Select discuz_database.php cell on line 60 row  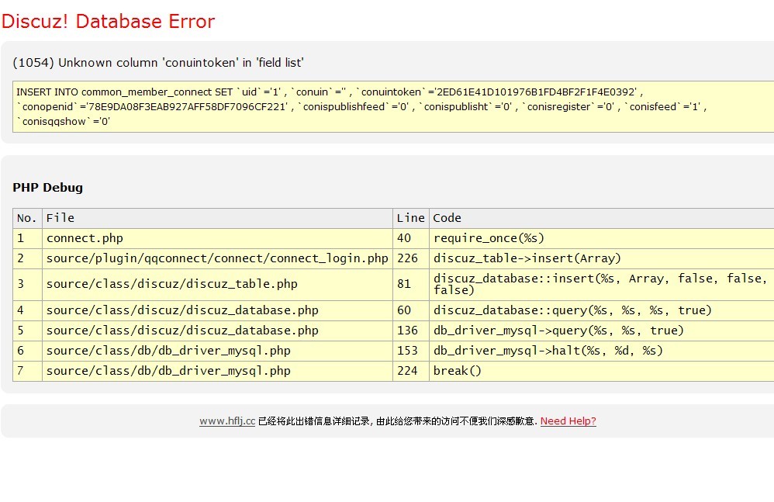pos(217,310)
